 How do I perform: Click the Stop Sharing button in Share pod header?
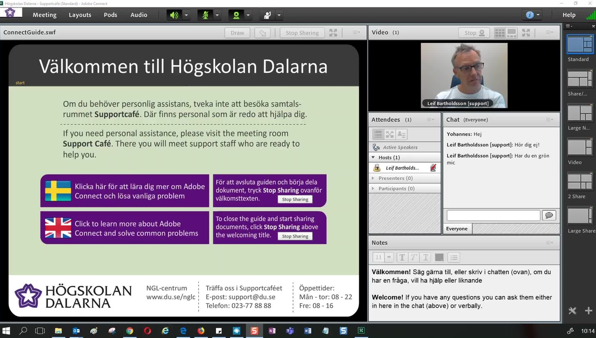coord(302,33)
